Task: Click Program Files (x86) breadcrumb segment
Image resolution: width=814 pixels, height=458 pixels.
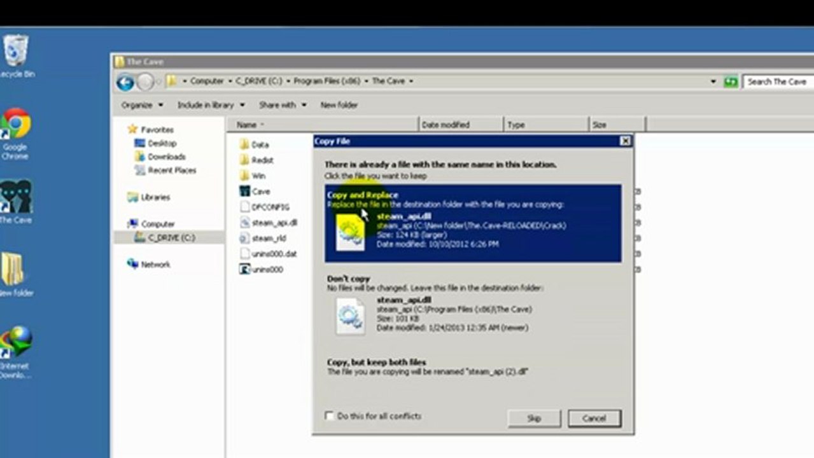Action: 326,81
